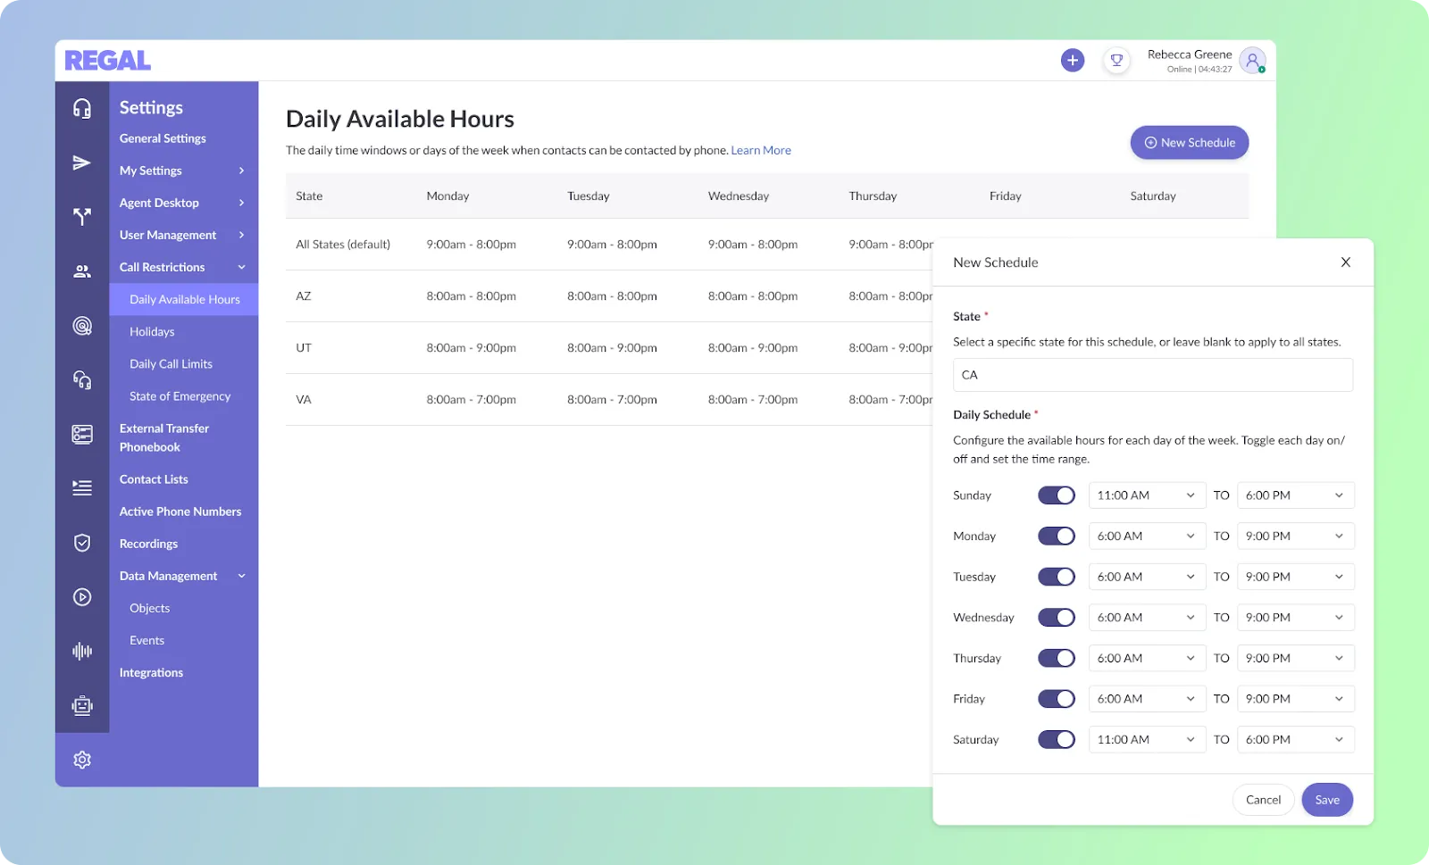The width and height of the screenshot is (1429, 865).
Task: Toggle the Sunday schedule switch off
Action: 1057,495
